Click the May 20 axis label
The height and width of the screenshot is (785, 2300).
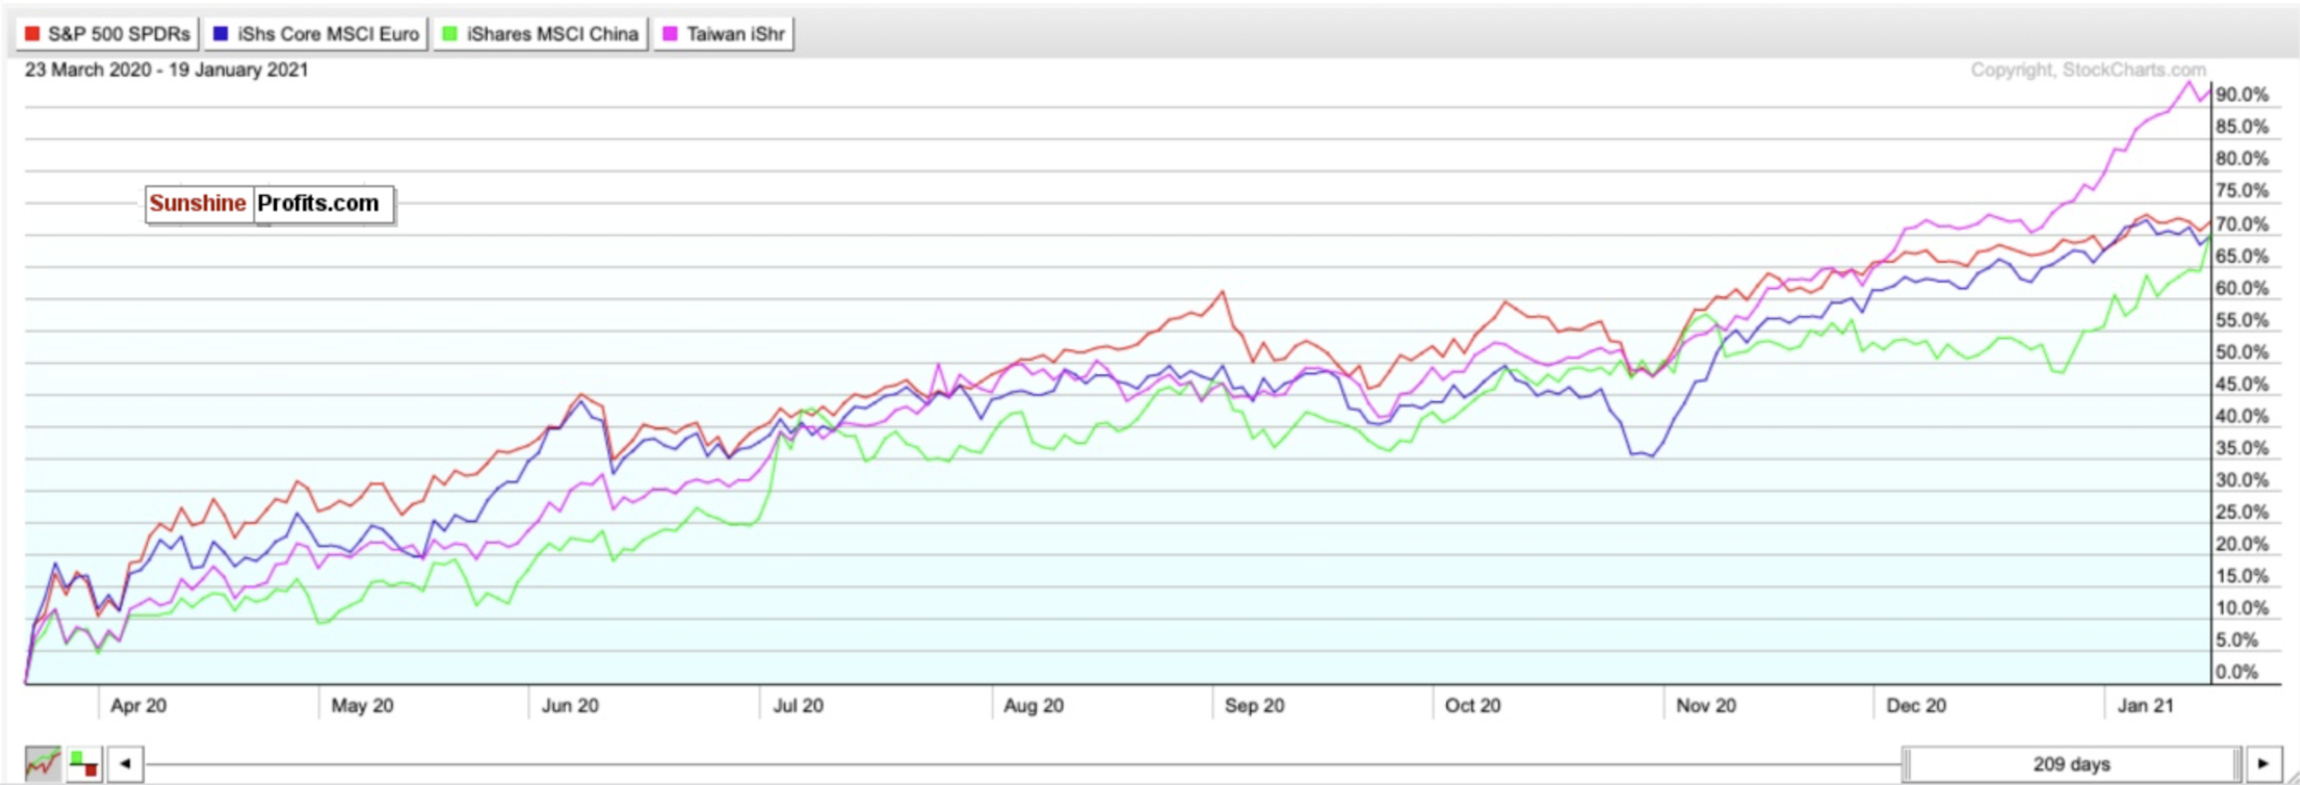click(362, 706)
